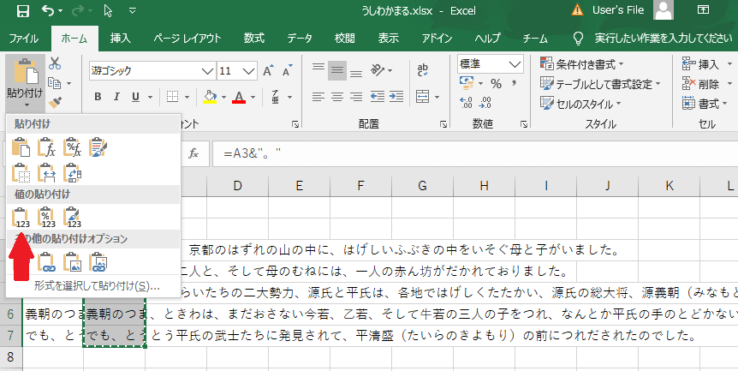This screenshot has width=738, height=371.
Task: Open the 挿入 ribbon tab
Action: [120, 39]
